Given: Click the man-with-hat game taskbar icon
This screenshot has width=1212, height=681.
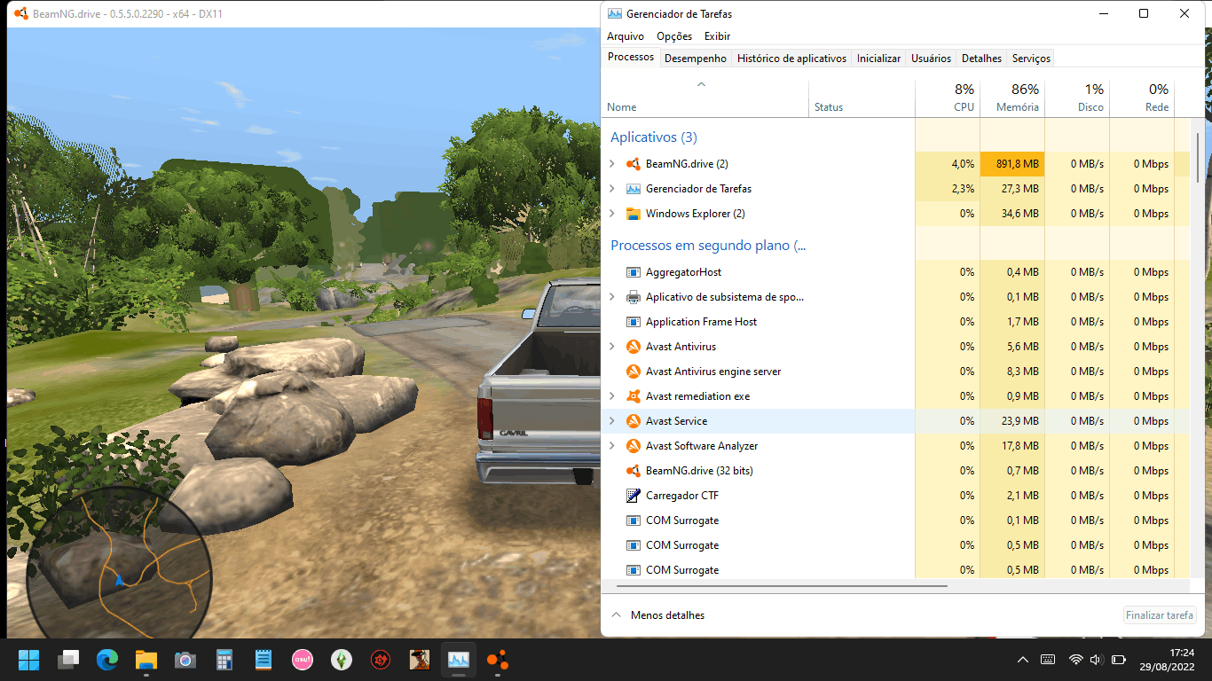Looking at the screenshot, I should click(420, 660).
